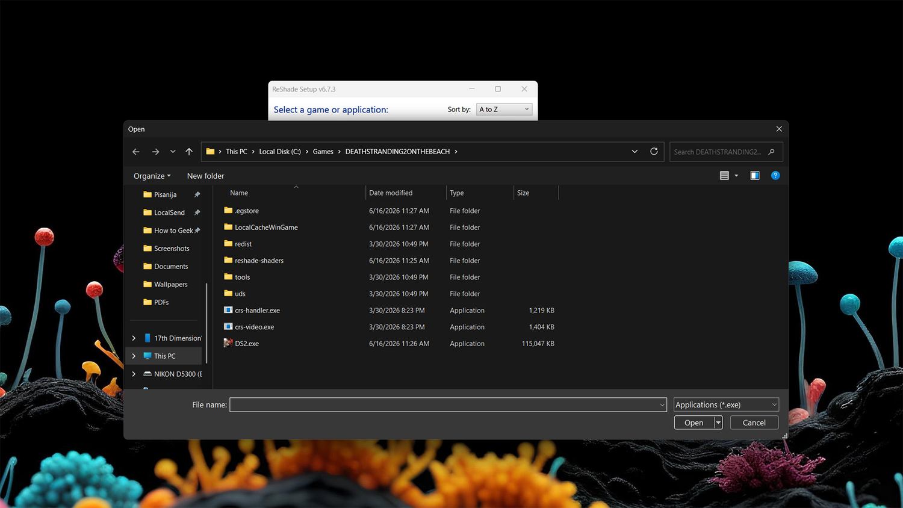Expand the 17th Dimension tree node

[134, 338]
